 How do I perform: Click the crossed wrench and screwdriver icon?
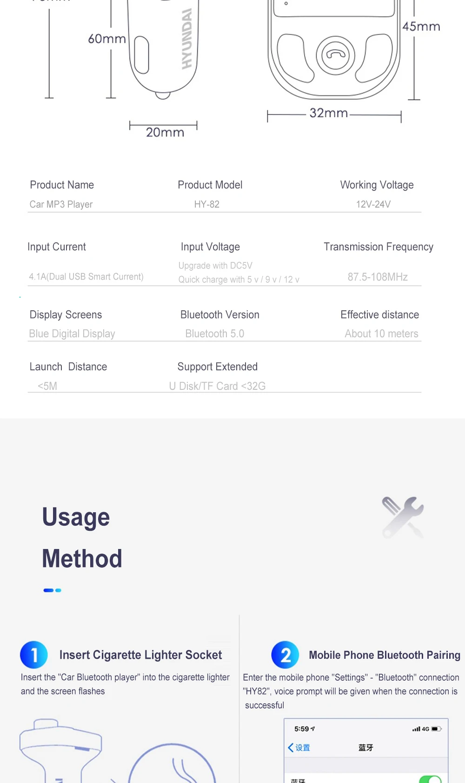[403, 517]
